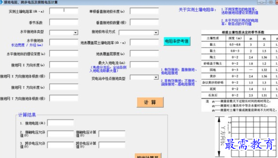This screenshot has width=278, height=158.
Task: Minimize the grounding resistance calculation window
Action: 261,2
